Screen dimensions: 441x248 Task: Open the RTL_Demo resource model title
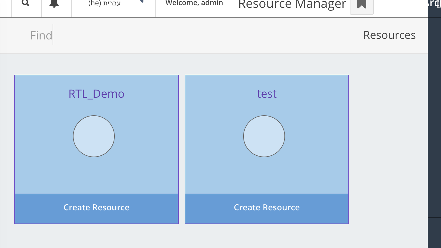point(96,94)
